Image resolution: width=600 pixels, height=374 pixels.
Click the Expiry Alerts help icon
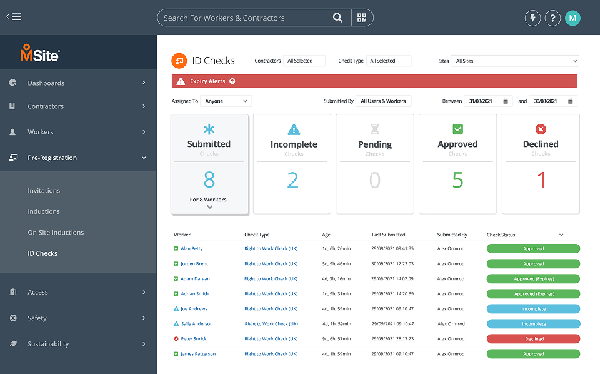click(x=232, y=81)
